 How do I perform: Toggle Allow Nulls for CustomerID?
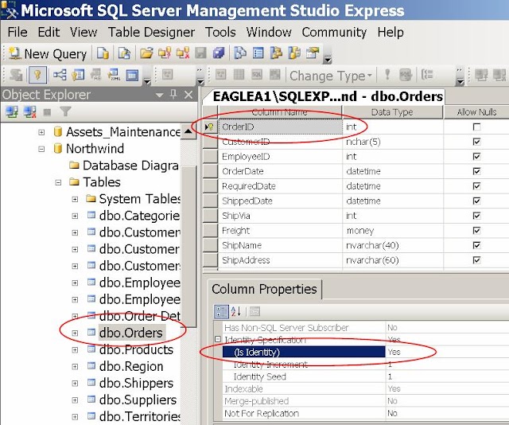(476, 142)
